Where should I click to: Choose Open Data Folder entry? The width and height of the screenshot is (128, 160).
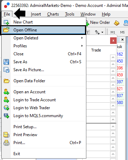tap(44, 81)
